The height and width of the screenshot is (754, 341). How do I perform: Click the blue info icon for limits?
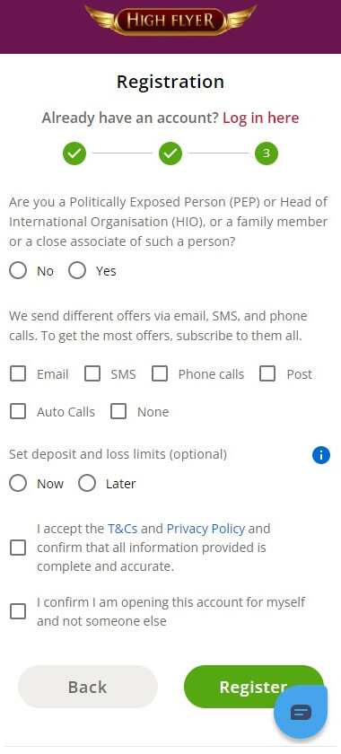coord(320,455)
